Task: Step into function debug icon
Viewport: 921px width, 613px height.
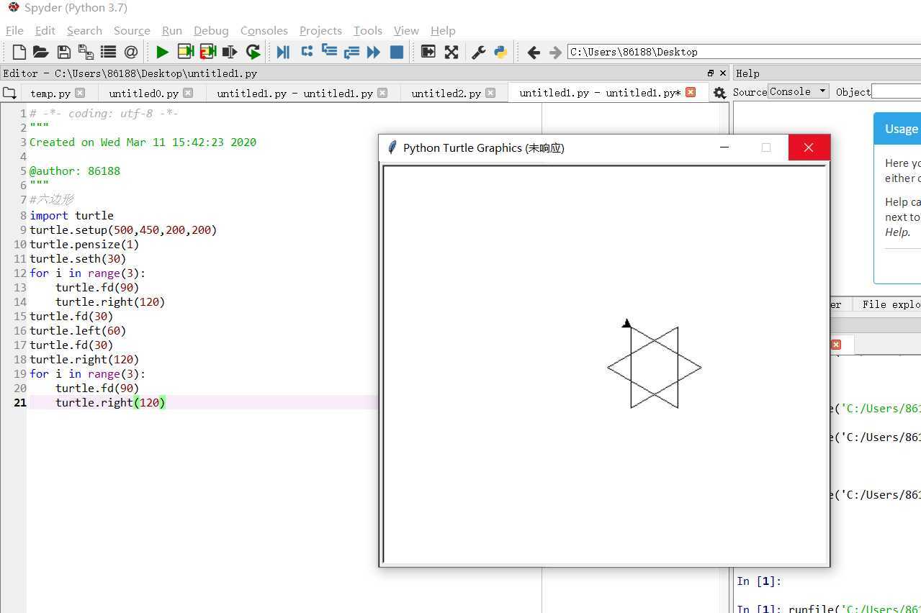Action: (329, 52)
